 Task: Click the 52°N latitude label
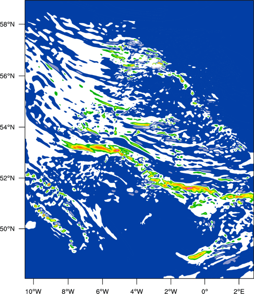click(7, 178)
